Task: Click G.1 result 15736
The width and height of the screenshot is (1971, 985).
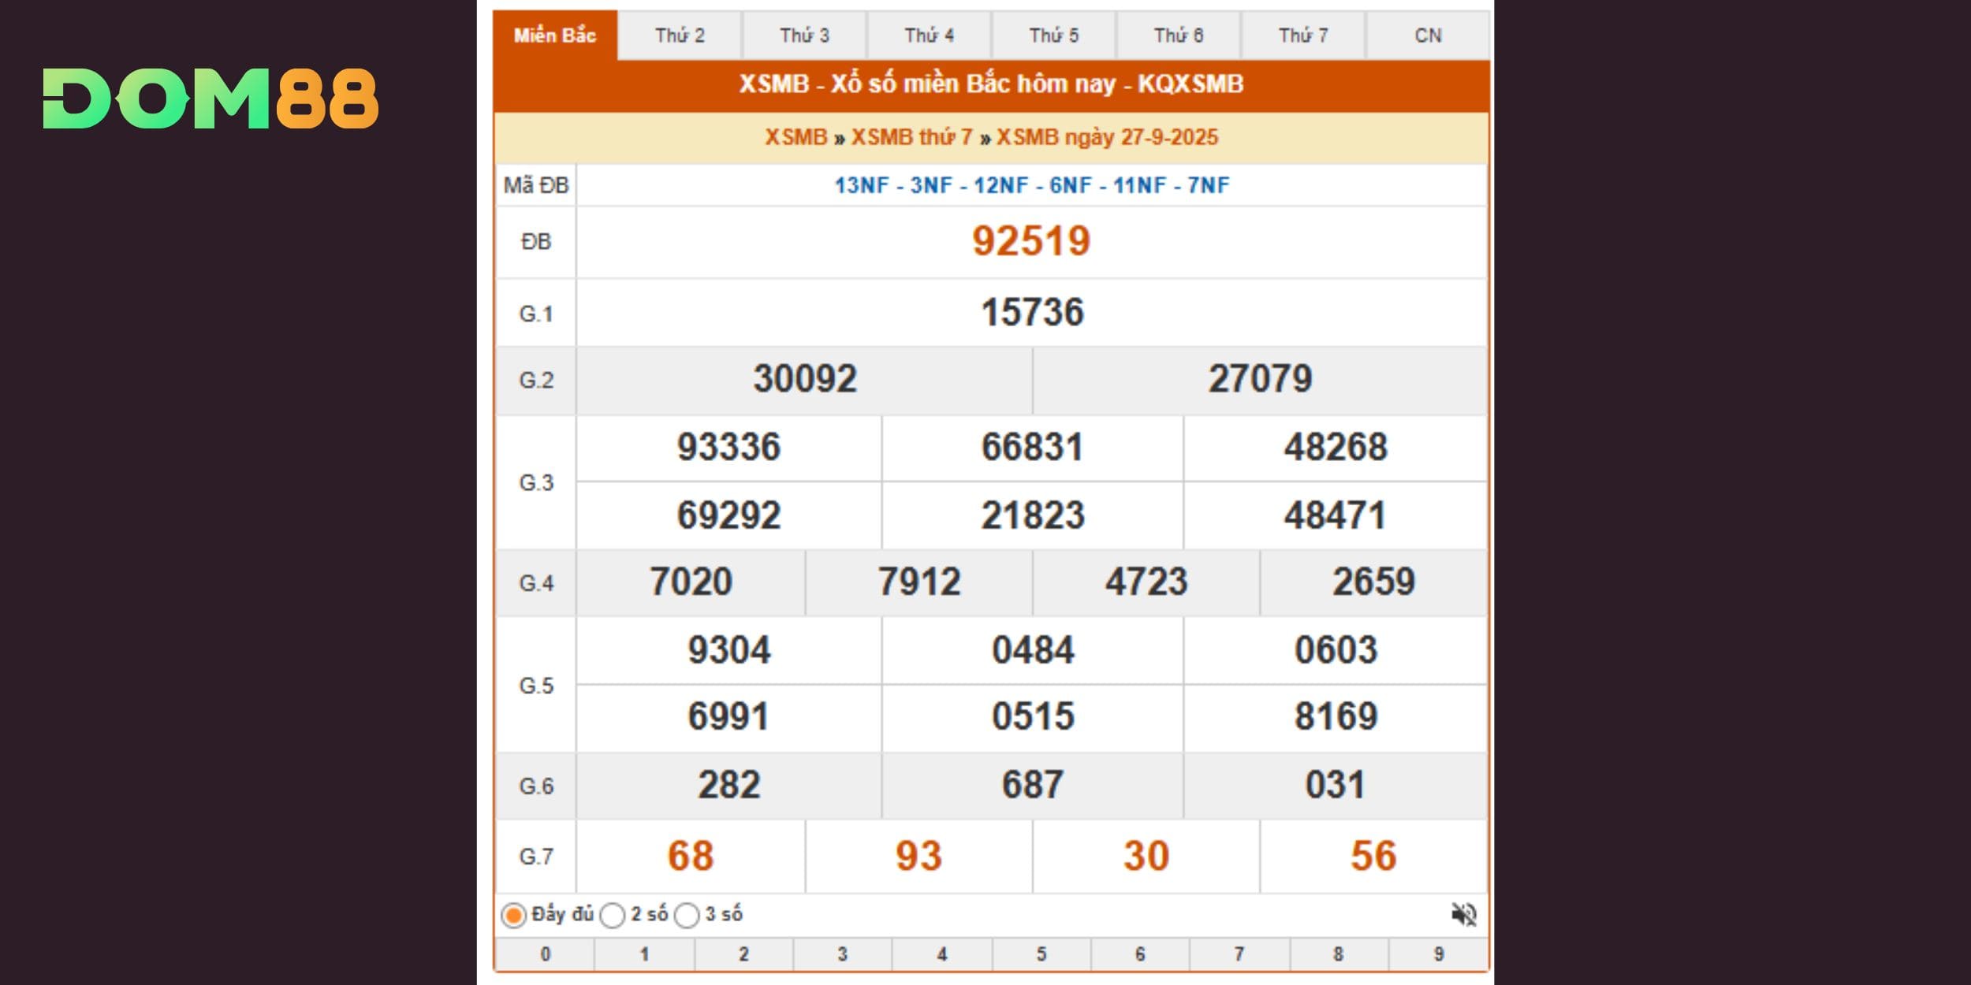Action: pos(1032,313)
